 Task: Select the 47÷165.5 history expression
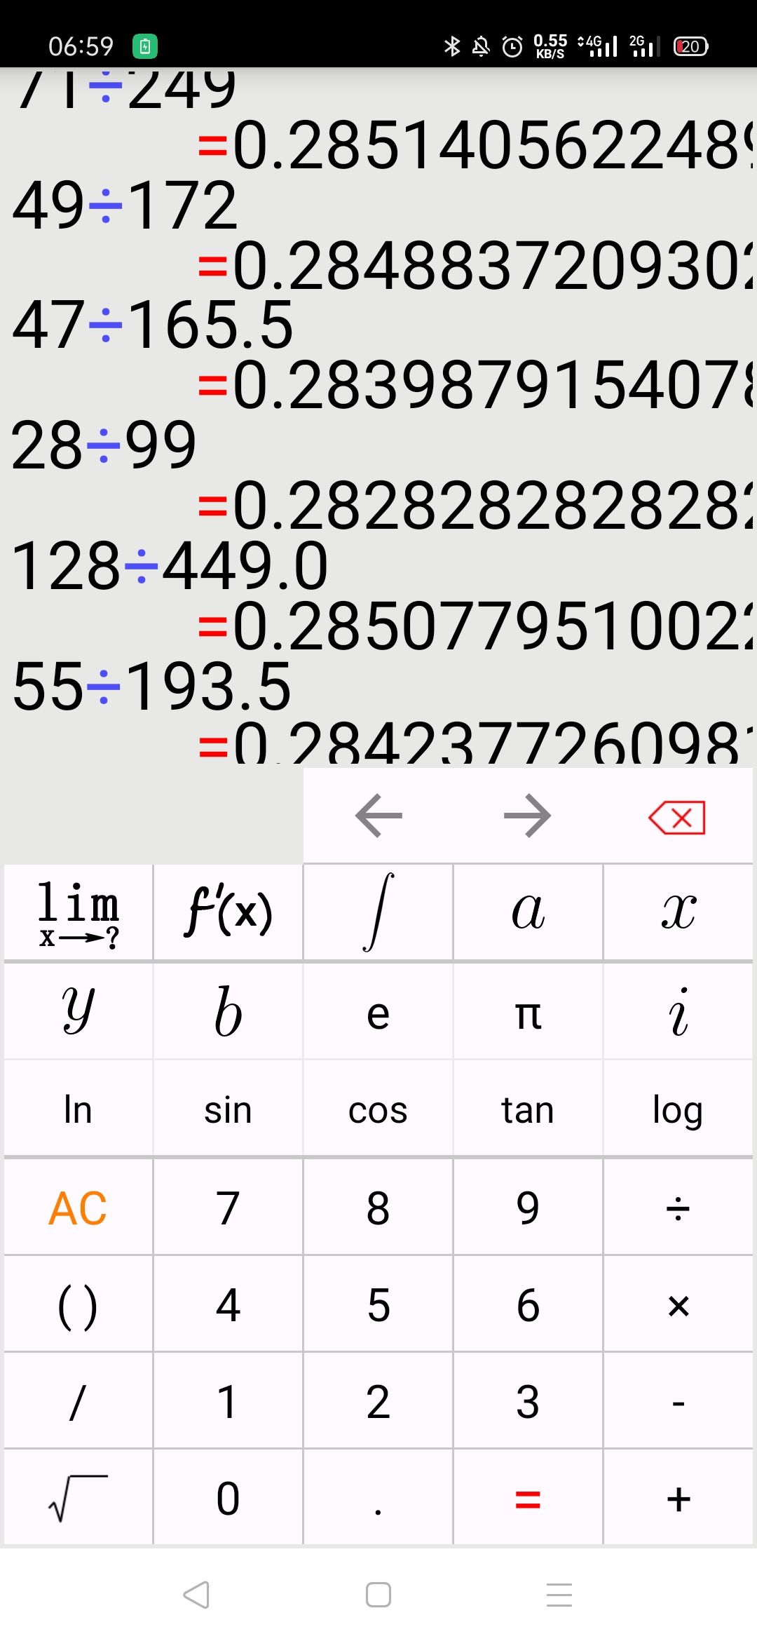(153, 324)
